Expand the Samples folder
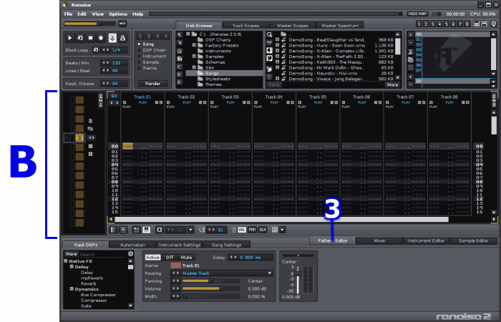501x322 pixels. 194,57
